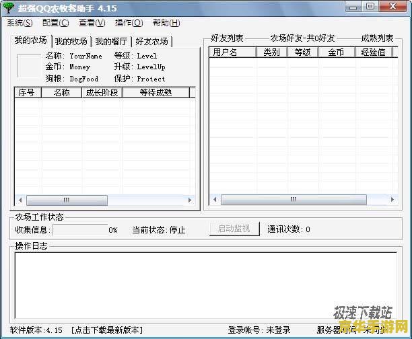Open the 查看(V) menu
Screen dimensions: 412x339
click(x=92, y=23)
